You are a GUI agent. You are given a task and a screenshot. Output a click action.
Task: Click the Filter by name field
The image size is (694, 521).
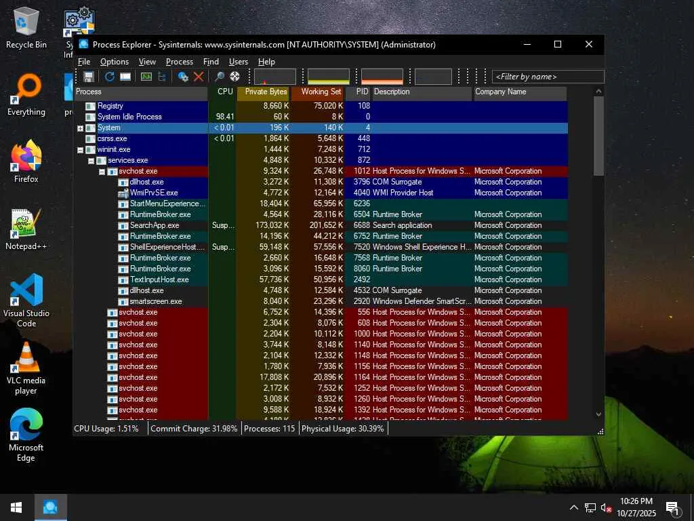click(548, 77)
